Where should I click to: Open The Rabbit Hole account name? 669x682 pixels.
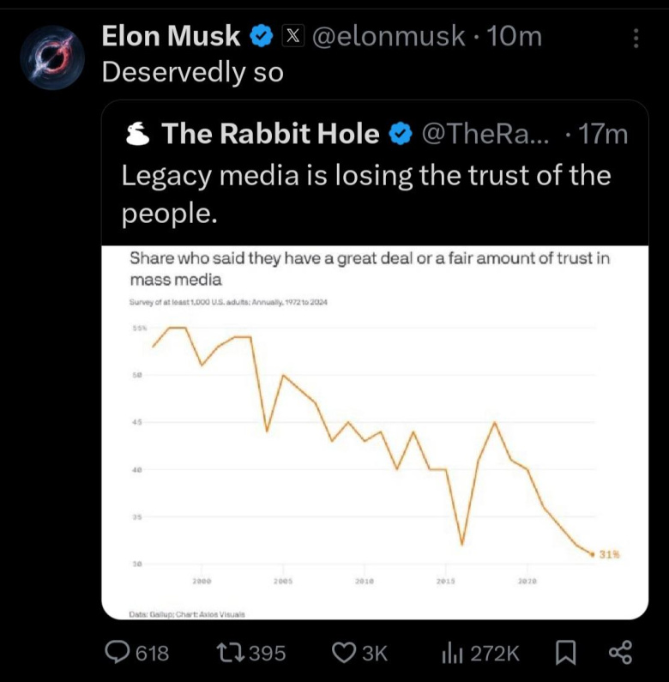click(270, 134)
